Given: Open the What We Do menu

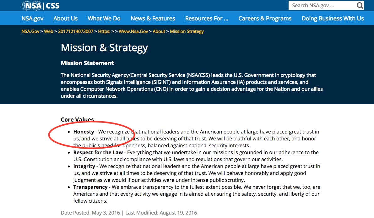Looking at the screenshot, I should 104,18.
